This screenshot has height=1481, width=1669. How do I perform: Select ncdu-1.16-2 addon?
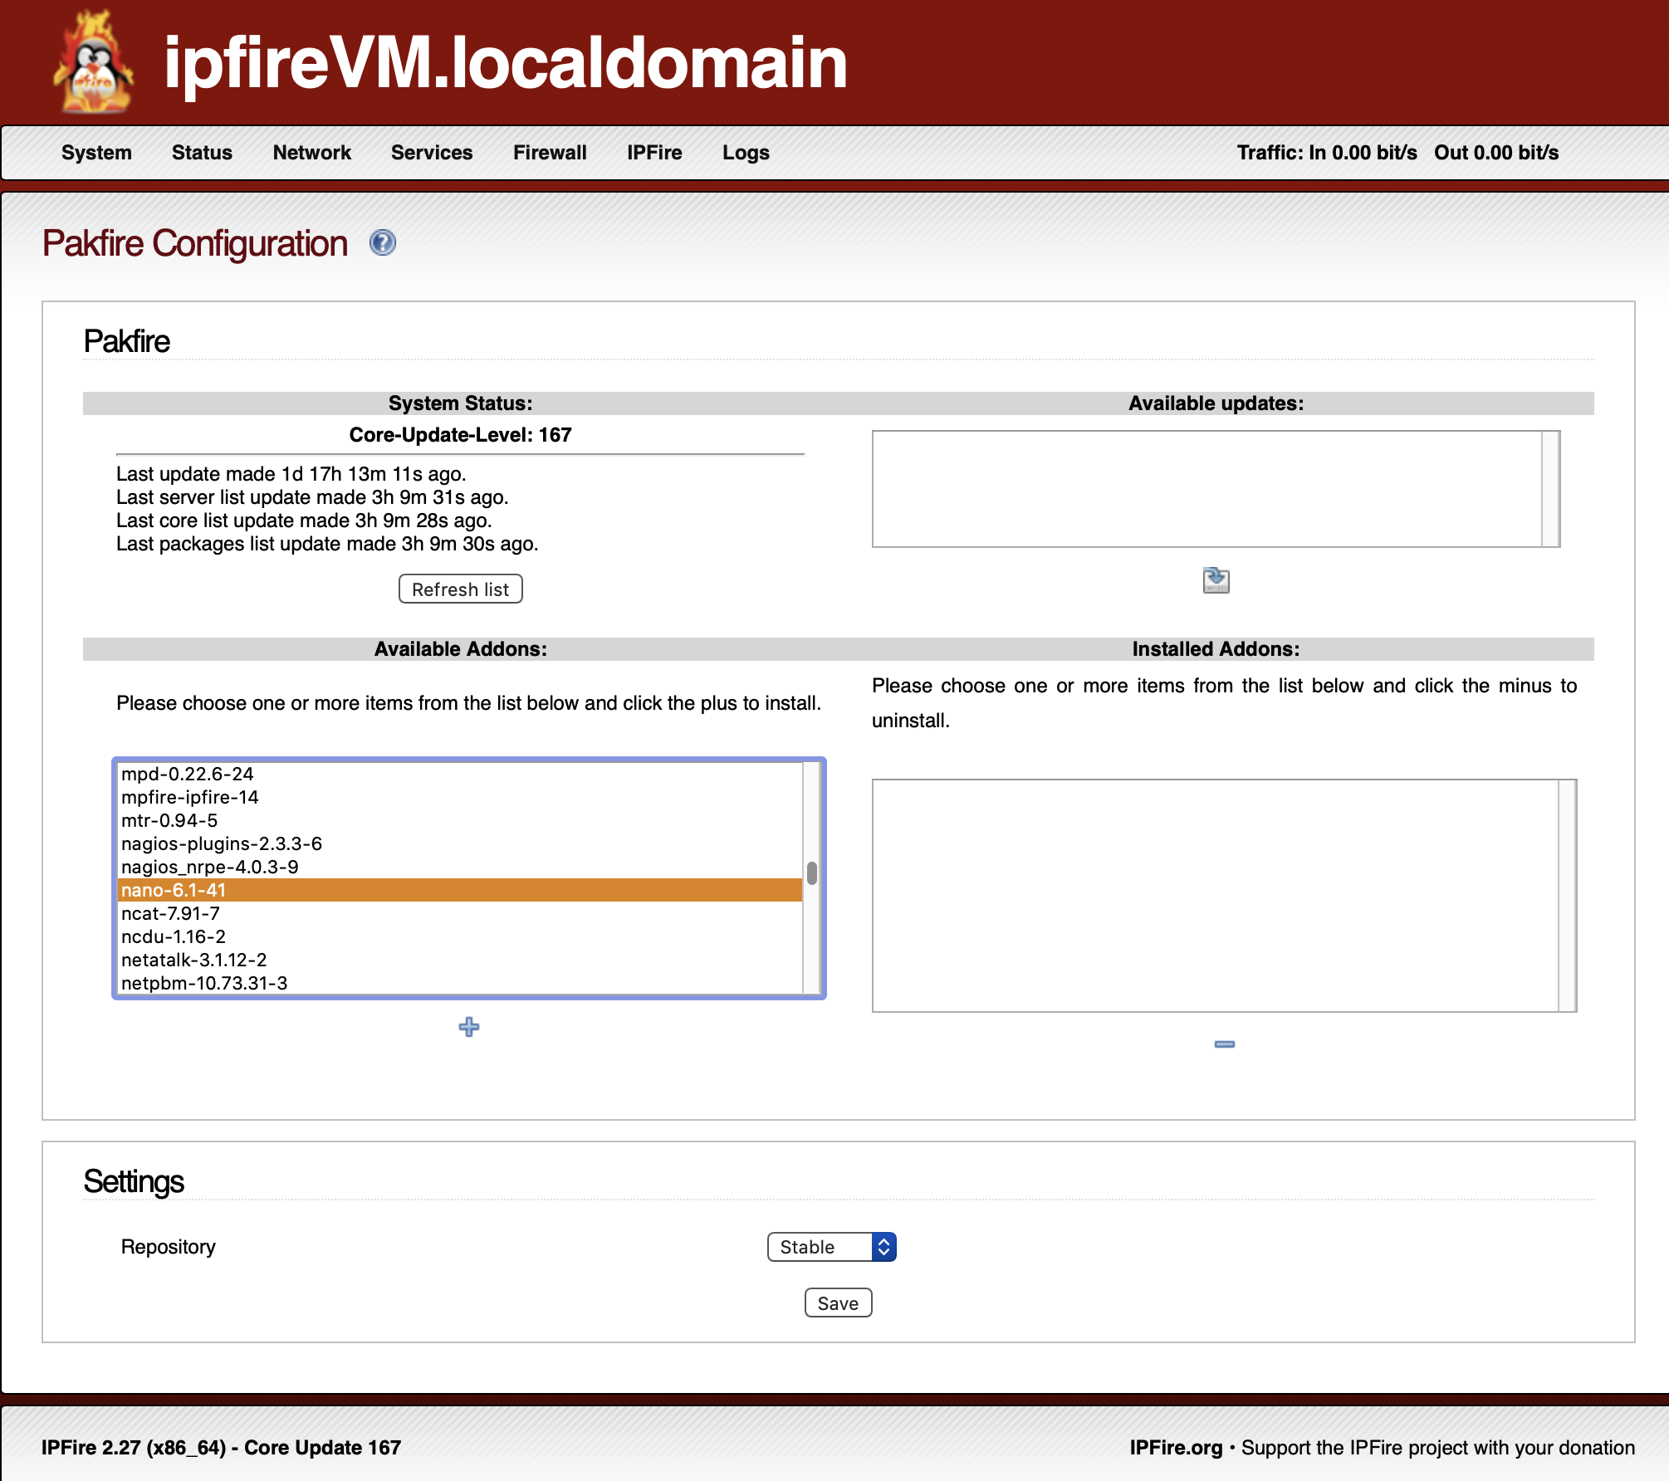click(x=460, y=936)
